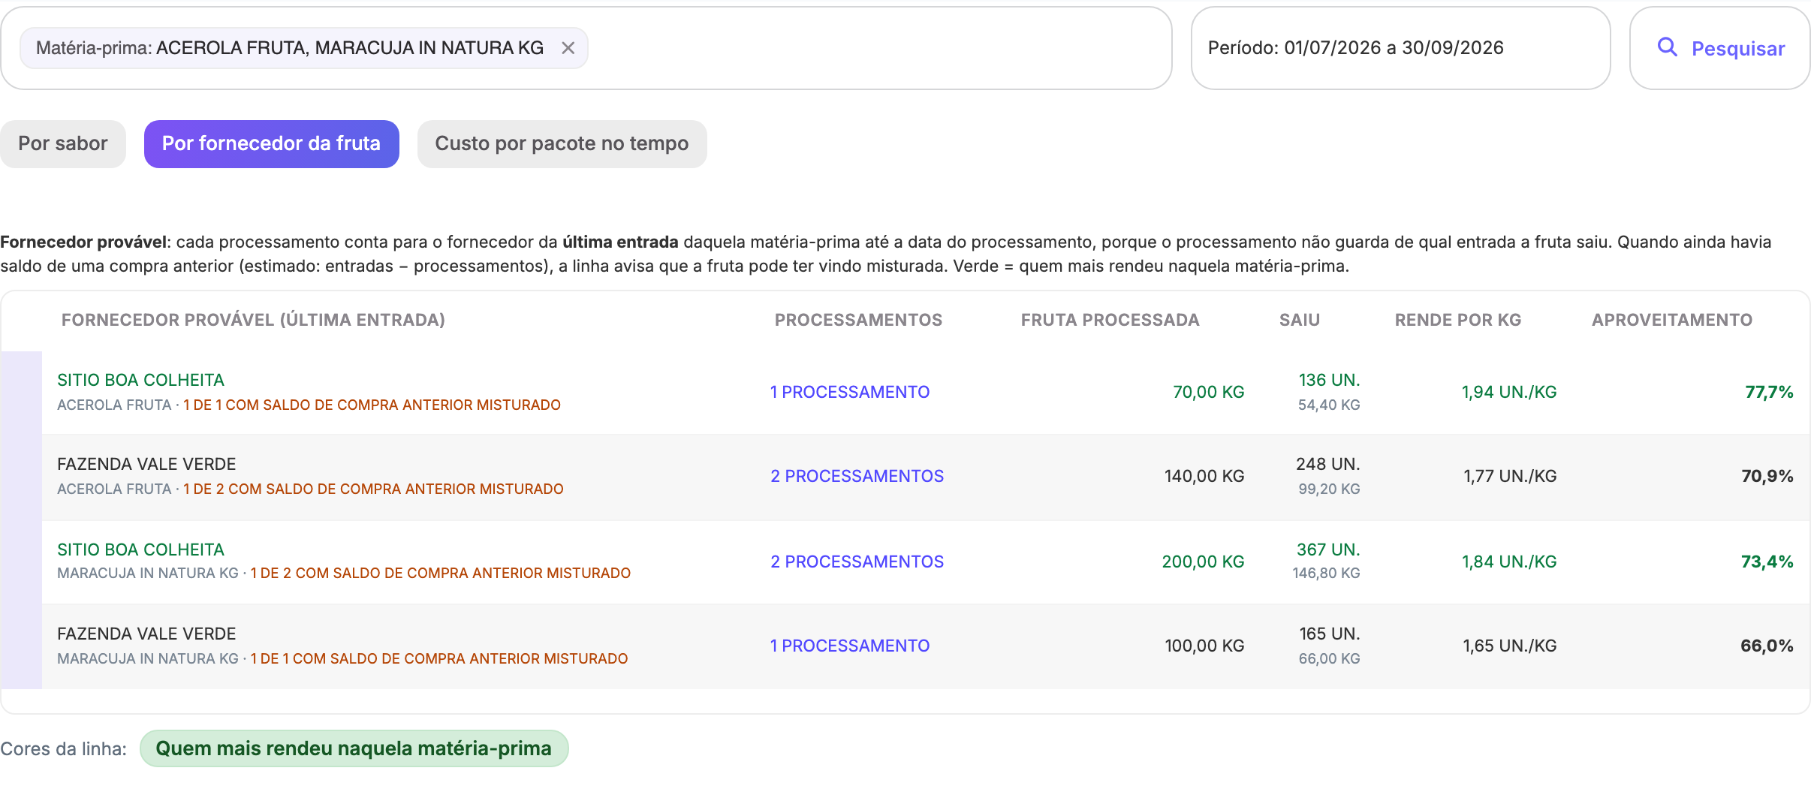Viewport: 1811px width, 804px height.
Task: Click the 73,4% aproveitamento value
Action: pos(1767,562)
